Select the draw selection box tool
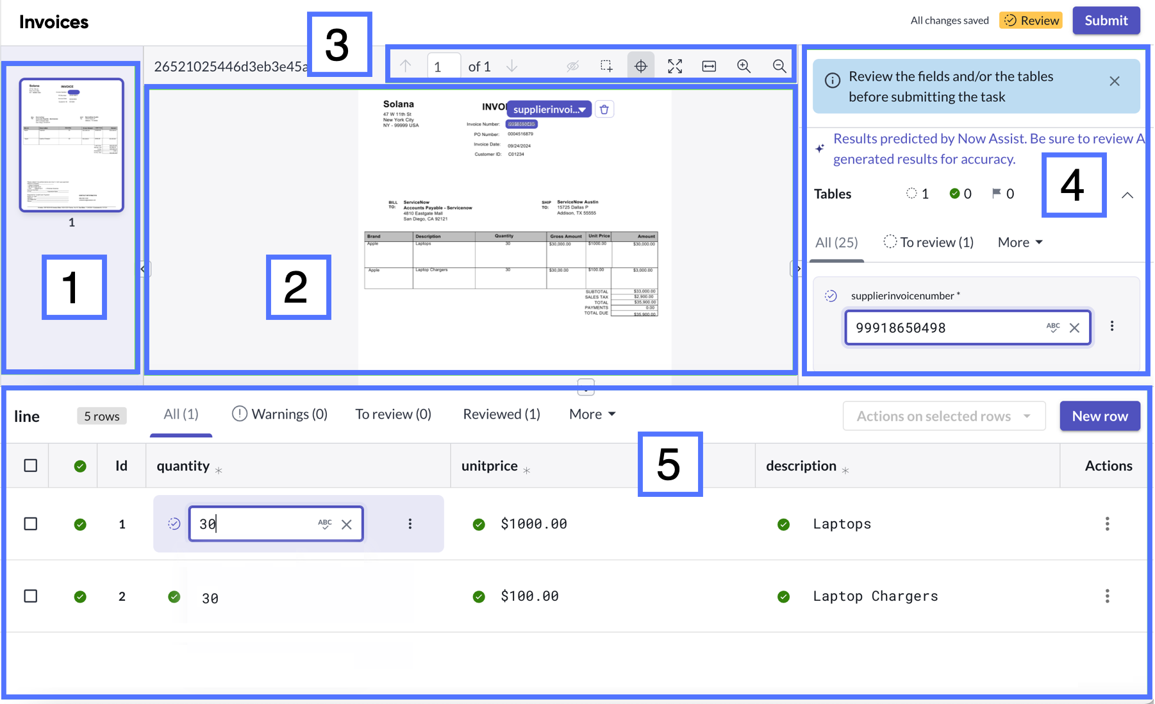Image resolution: width=1155 pixels, height=704 pixels. click(606, 66)
